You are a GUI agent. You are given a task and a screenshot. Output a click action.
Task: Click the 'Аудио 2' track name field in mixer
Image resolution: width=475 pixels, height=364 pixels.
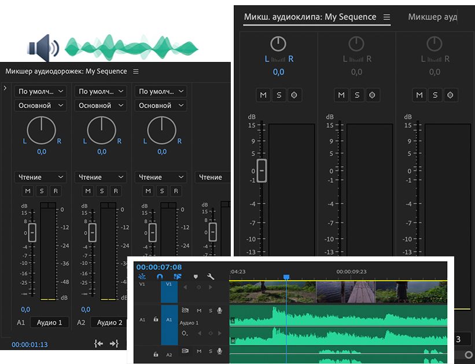point(109,322)
